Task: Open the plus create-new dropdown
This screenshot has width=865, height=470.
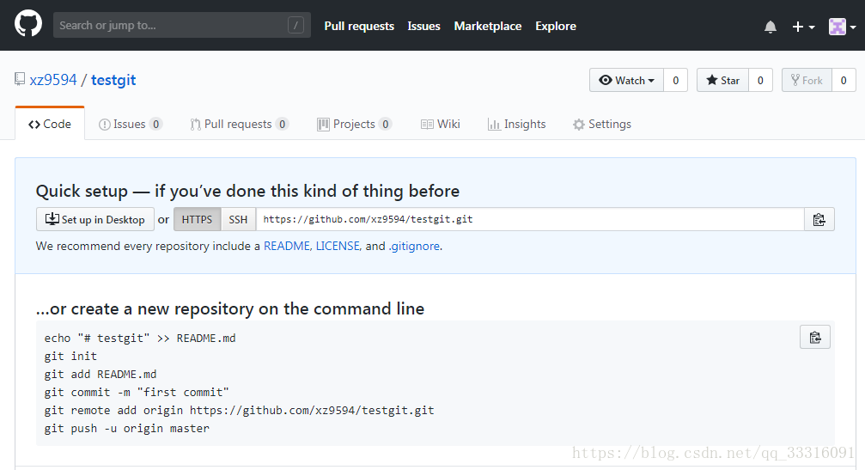Action: [x=802, y=27]
